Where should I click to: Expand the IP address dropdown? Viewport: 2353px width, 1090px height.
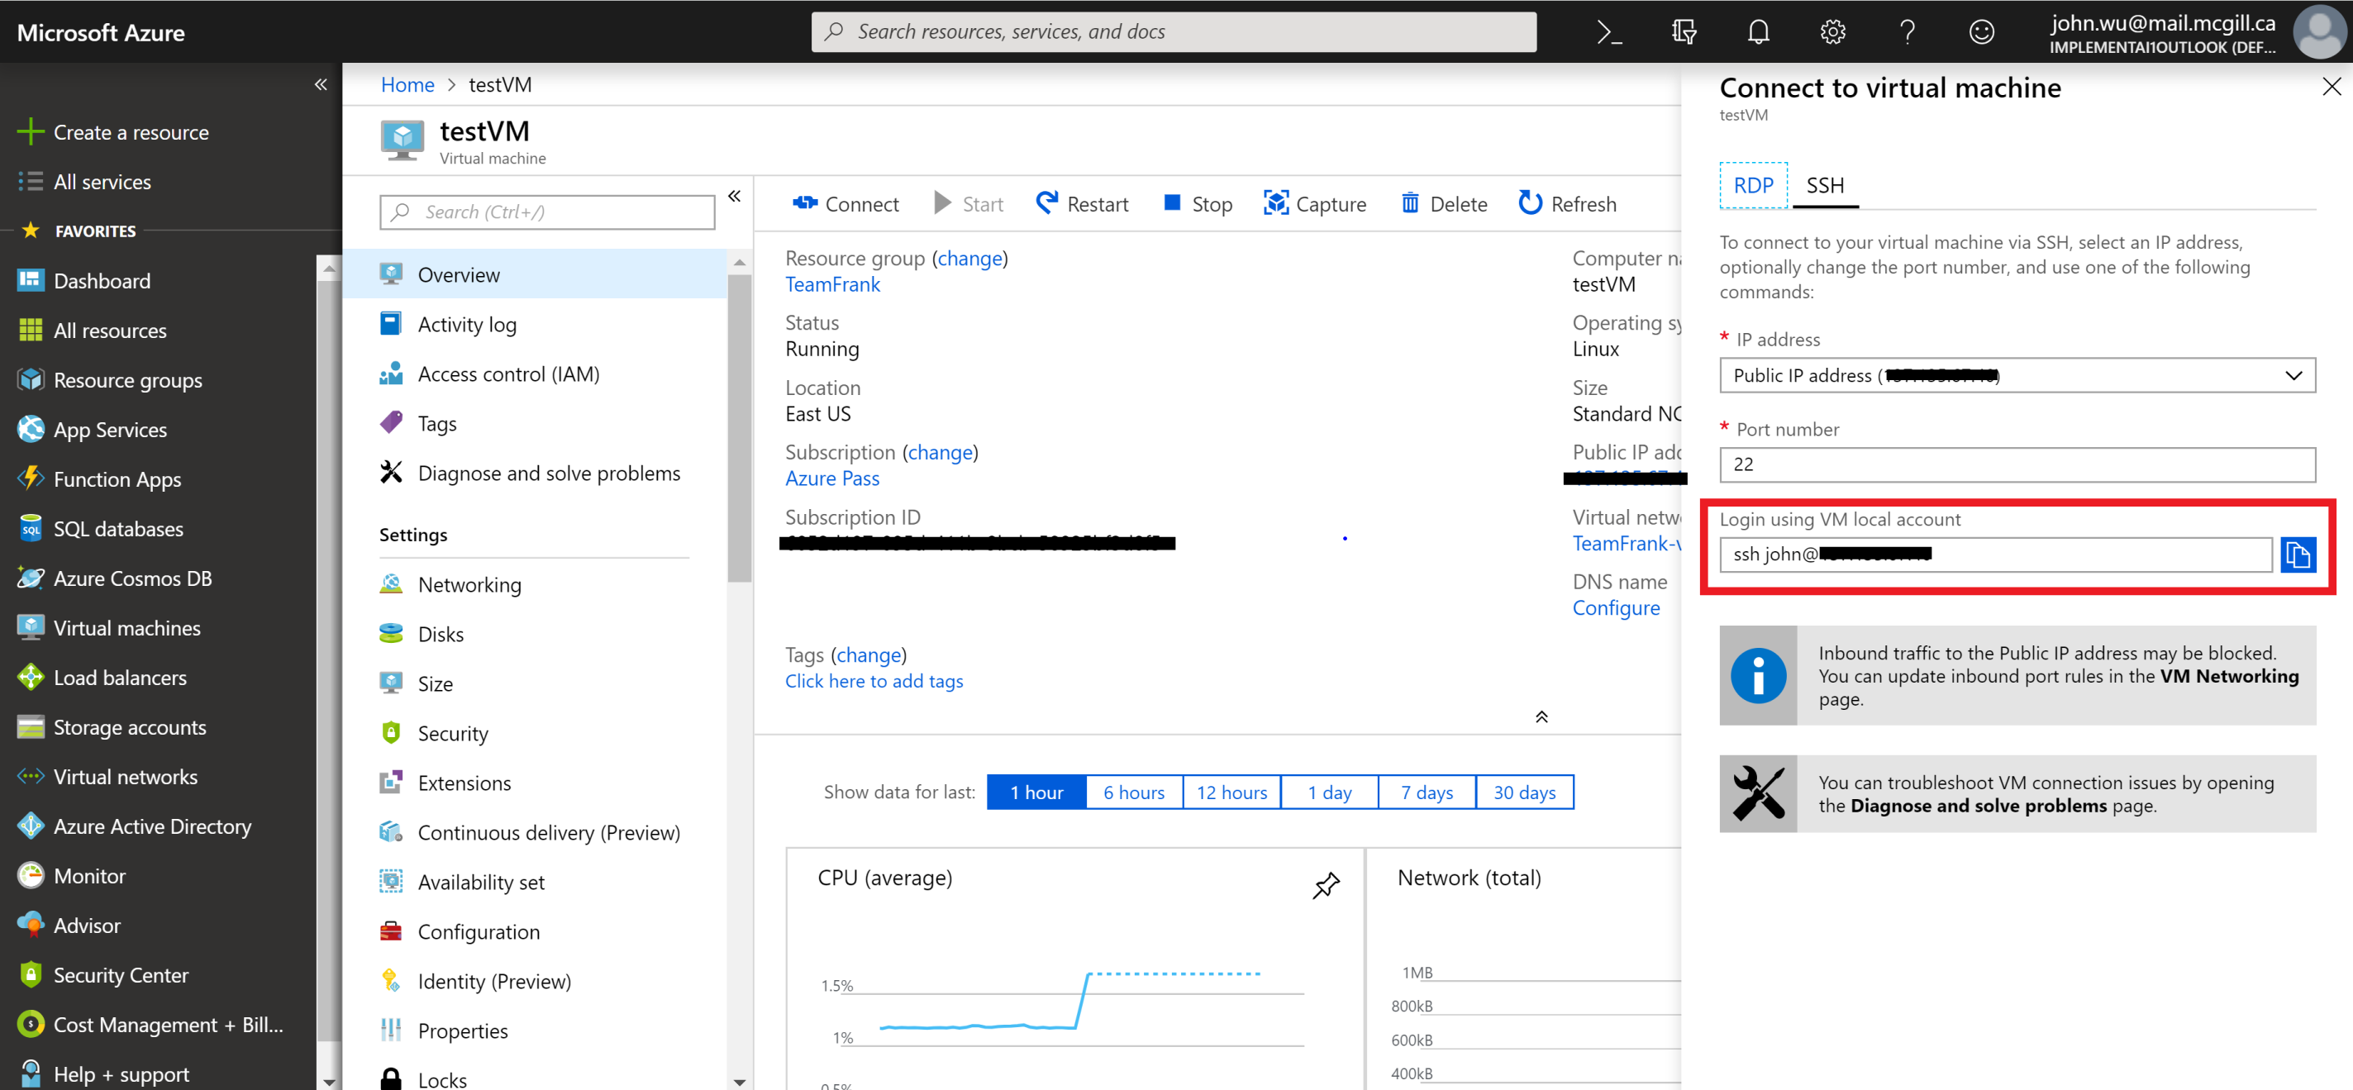point(2017,375)
